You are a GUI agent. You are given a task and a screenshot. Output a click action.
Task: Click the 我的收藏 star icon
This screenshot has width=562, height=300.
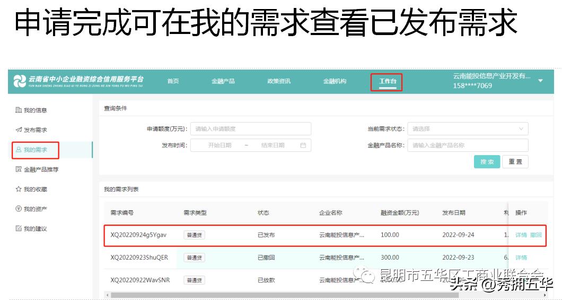[19, 188]
